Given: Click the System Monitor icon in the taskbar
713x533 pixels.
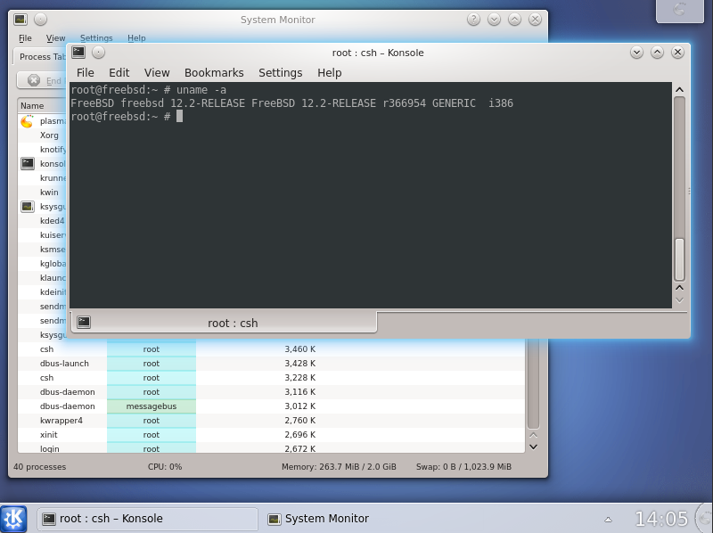Looking at the screenshot, I should pyautogui.click(x=275, y=519).
